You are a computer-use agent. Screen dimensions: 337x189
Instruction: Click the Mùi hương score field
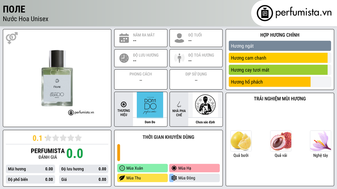(x=30, y=169)
